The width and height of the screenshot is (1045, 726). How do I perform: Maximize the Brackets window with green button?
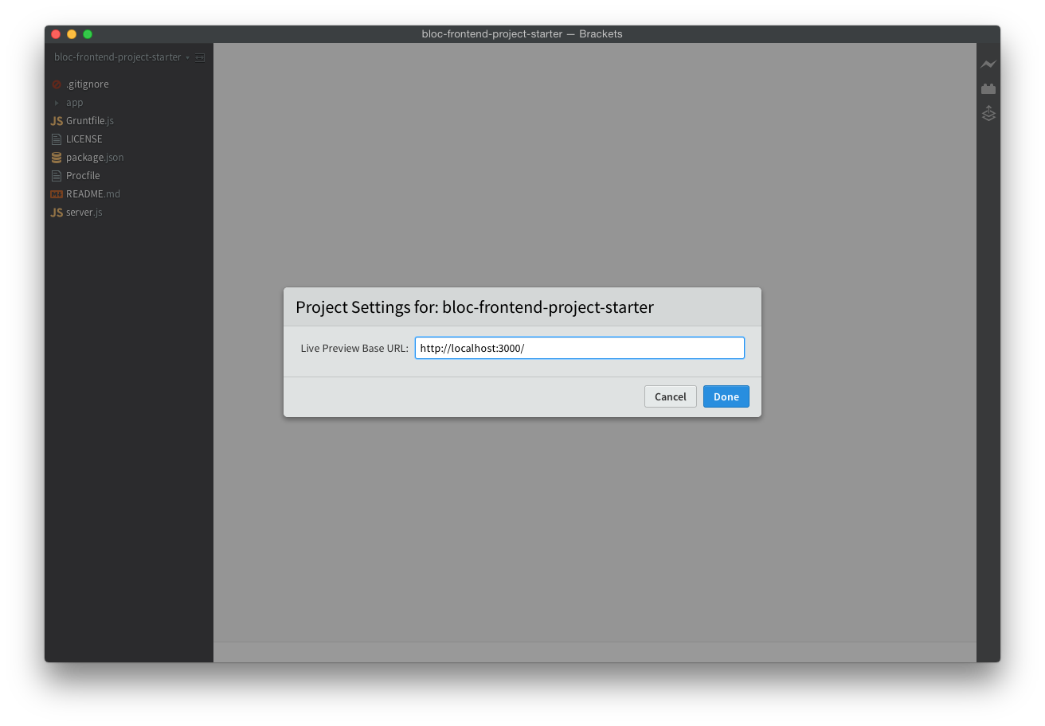[88, 34]
